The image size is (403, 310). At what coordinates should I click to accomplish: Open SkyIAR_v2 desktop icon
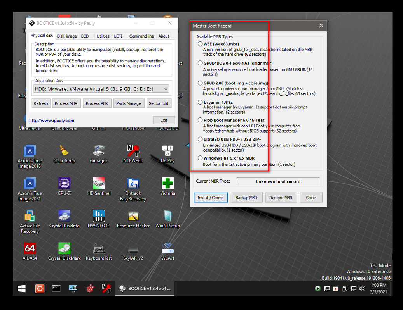click(x=133, y=251)
